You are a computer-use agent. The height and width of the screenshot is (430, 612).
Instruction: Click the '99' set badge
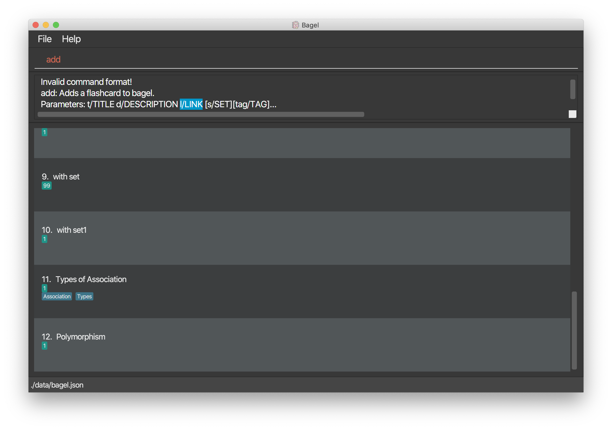[x=47, y=186]
